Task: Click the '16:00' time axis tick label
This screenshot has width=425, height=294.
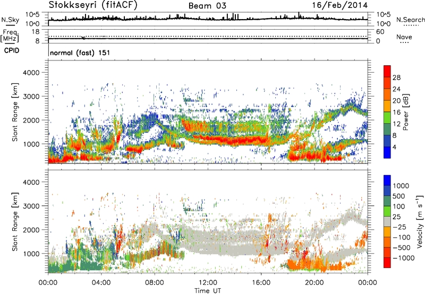Action: click(x=261, y=283)
